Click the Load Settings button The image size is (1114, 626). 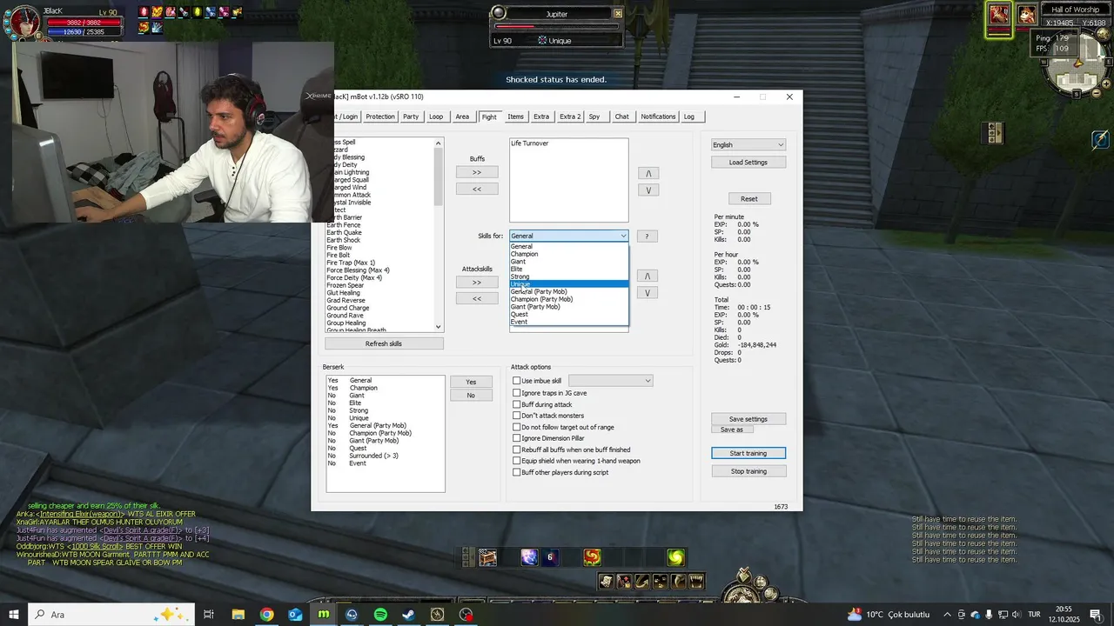coord(748,163)
